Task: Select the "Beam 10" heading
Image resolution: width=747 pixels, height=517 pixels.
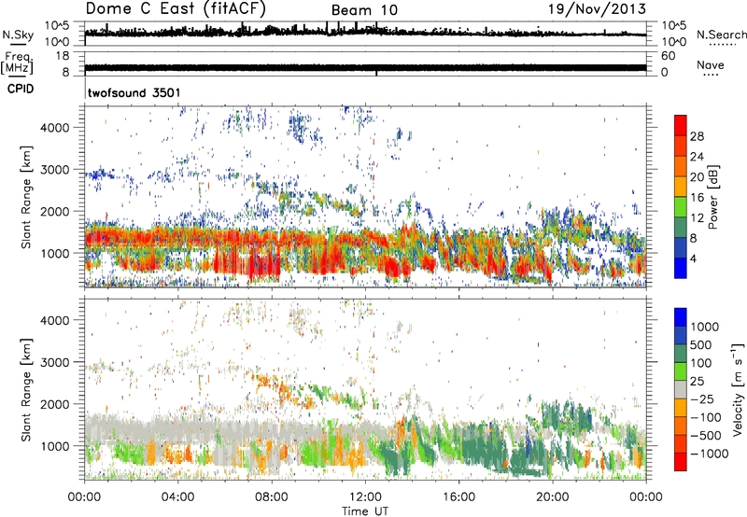Action: pos(364,10)
